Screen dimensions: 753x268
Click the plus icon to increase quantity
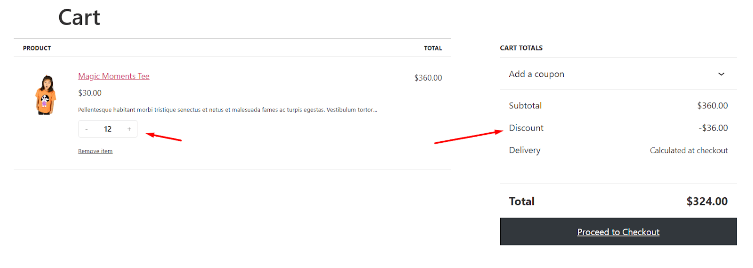click(x=129, y=129)
